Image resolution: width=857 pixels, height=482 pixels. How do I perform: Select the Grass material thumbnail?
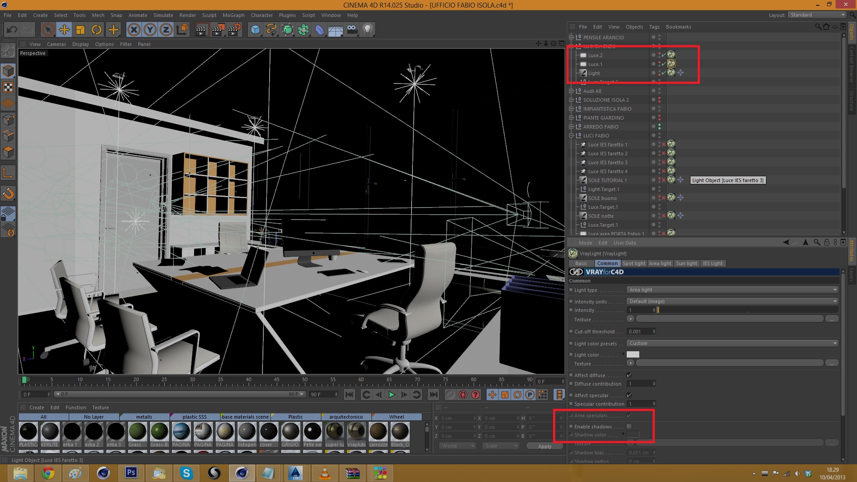[137, 432]
